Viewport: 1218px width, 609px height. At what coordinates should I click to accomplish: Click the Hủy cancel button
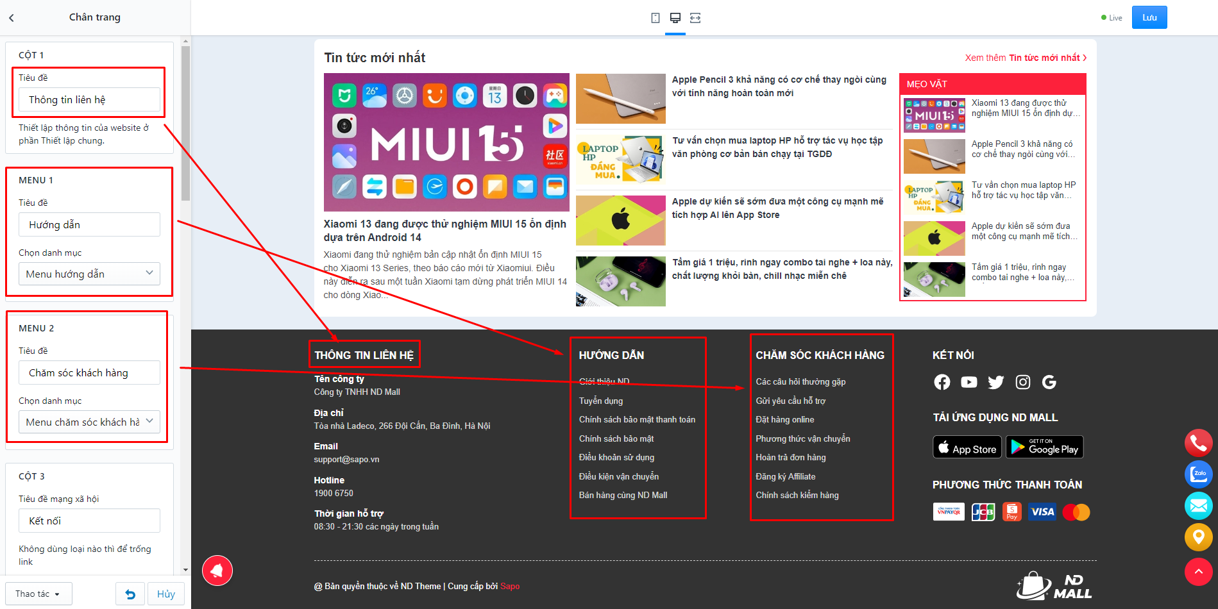pos(166,594)
